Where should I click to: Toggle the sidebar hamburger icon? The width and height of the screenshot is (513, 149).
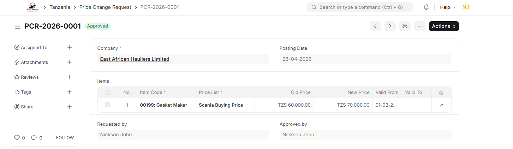(x=17, y=26)
